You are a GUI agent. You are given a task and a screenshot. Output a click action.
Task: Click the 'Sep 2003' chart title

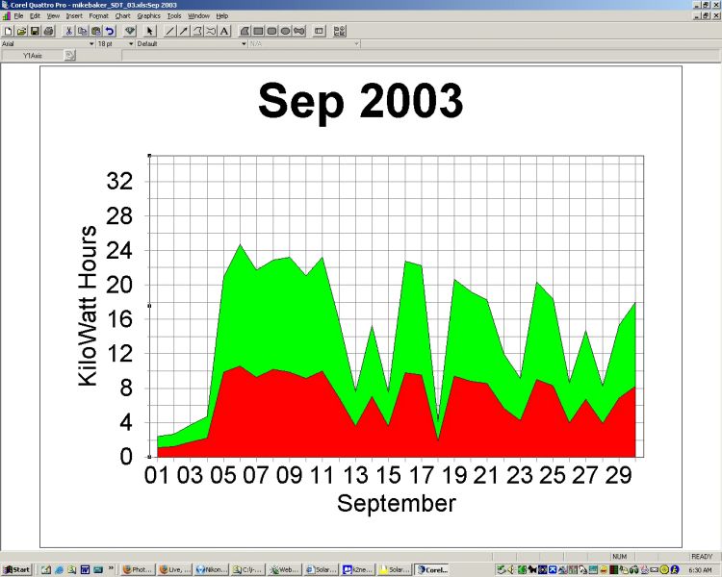pos(360,101)
